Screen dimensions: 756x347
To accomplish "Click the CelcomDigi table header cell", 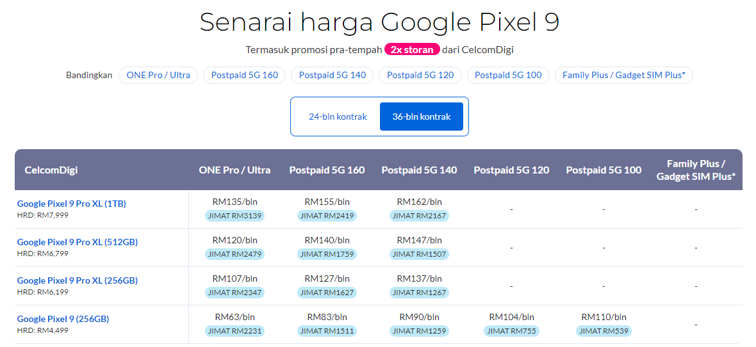I will (51, 170).
